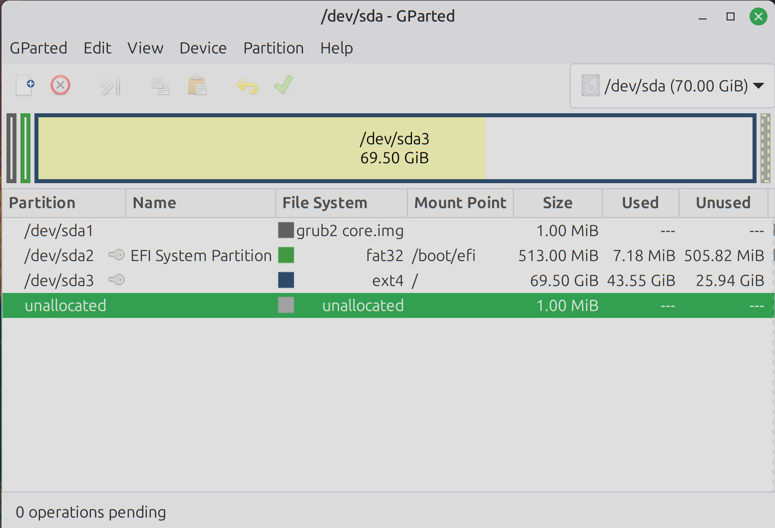Image resolution: width=775 pixels, height=528 pixels.
Task: Click the key icon beside /dev/sda2
Action: point(116,255)
